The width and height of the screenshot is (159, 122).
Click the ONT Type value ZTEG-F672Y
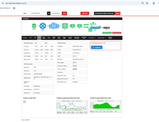[37, 86]
